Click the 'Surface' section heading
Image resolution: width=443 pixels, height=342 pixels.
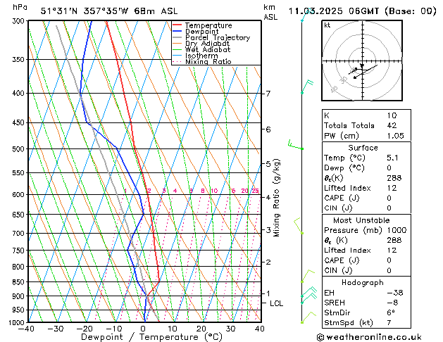click(363, 148)
